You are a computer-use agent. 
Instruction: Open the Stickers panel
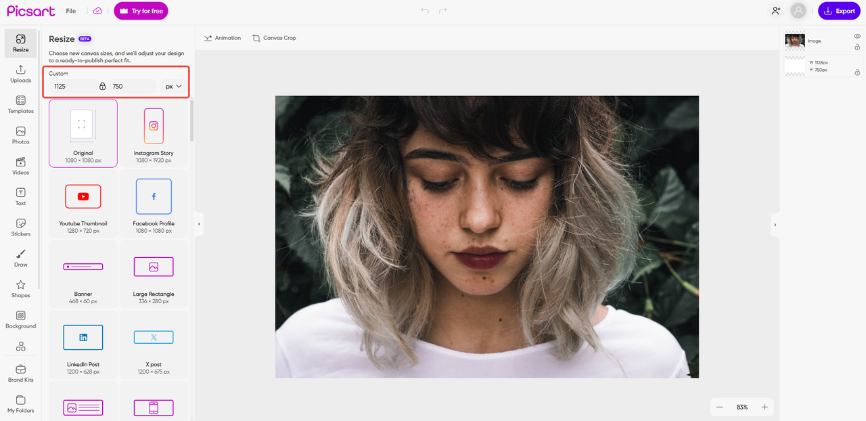tap(20, 227)
